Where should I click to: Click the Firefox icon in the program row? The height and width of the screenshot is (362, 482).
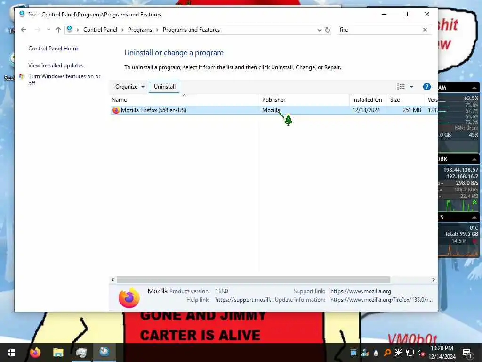click(x=116, y=110)
